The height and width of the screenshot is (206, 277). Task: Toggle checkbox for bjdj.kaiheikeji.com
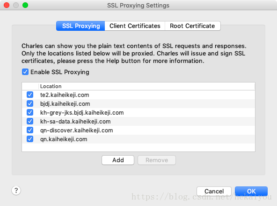click(x=30, y=103)
